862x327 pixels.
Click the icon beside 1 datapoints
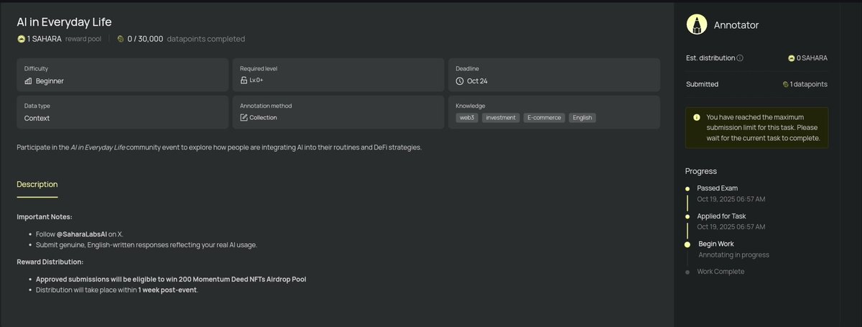click(785, 84)
